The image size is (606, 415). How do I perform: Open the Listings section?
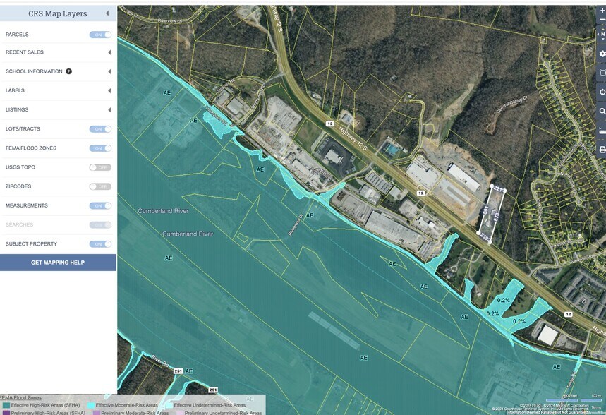pyautogui.click(x=109, y=109)
